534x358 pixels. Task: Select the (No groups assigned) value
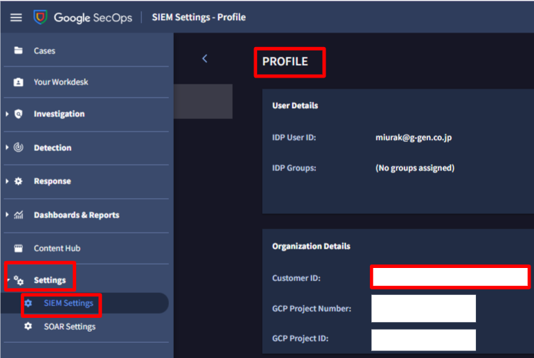coord(415,168)
